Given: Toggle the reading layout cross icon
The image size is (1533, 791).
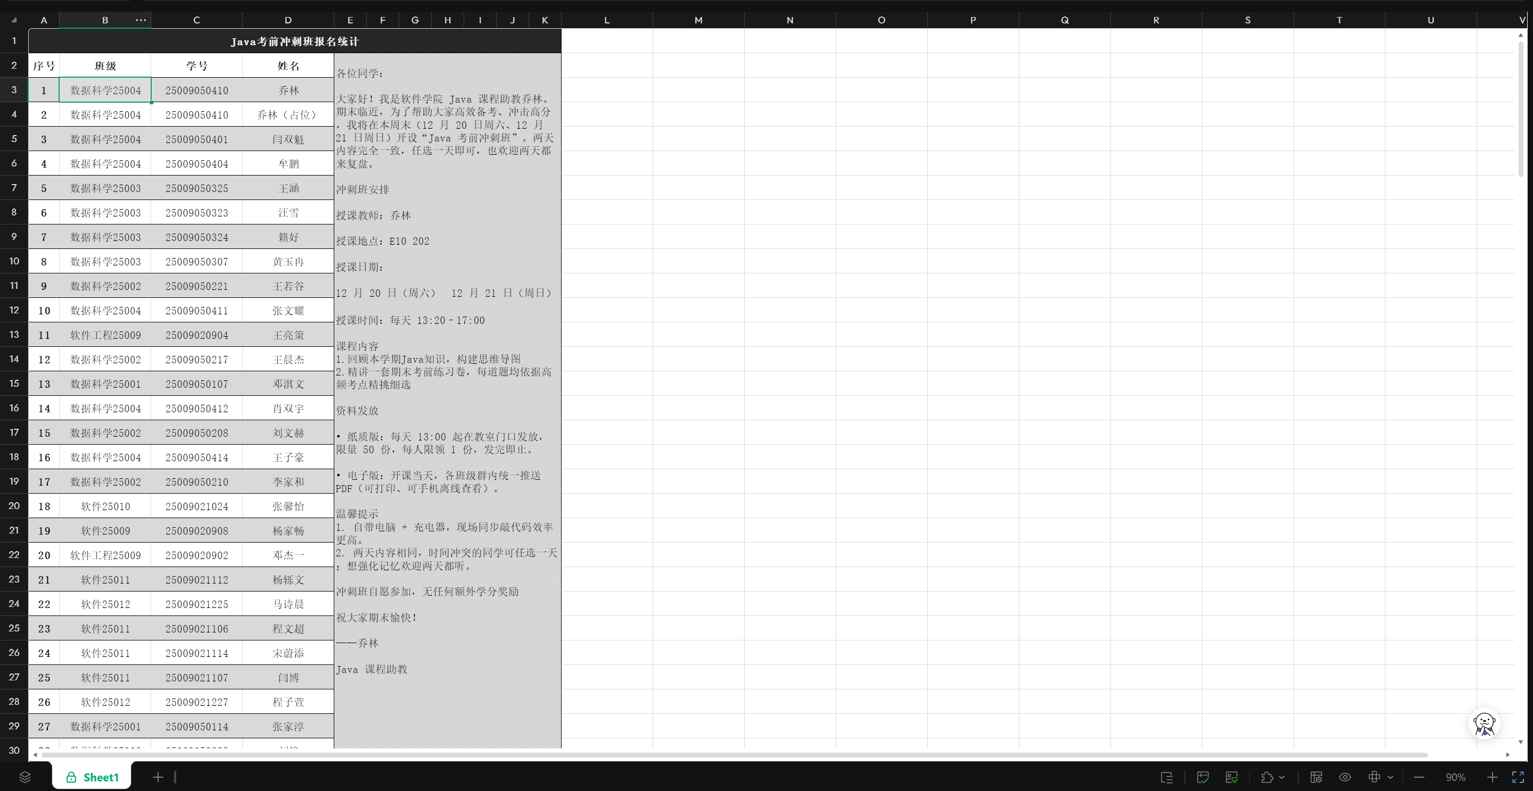Looking at the screenshot, I should 1374,777.
